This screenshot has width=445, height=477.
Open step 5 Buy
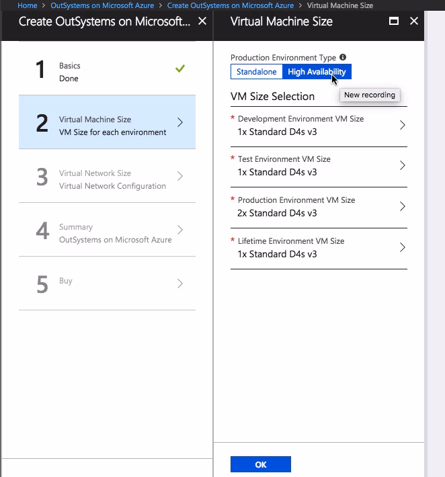[107, 284]
